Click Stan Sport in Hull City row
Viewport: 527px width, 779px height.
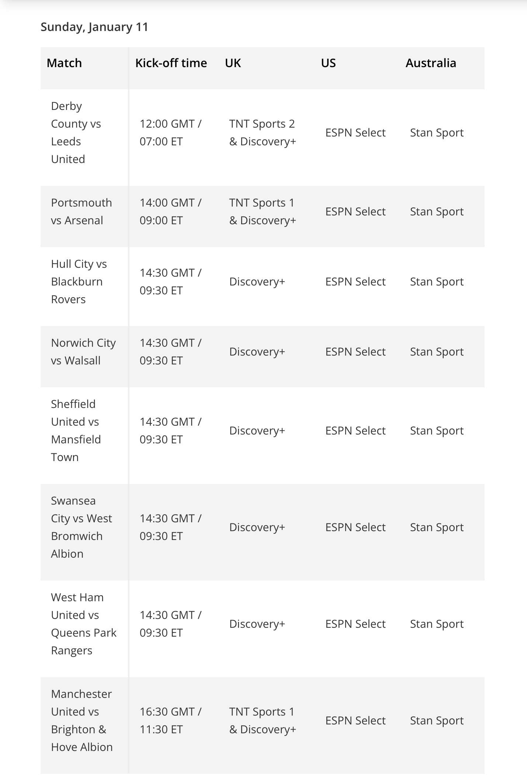tap(437, 281)
